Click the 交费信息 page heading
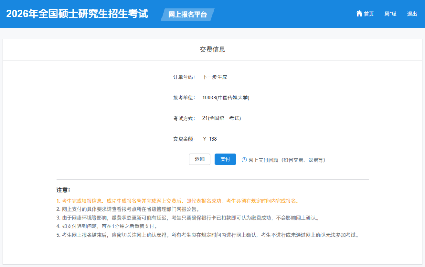The width and height of the screenshot is (425, 267). coord(212,49)
